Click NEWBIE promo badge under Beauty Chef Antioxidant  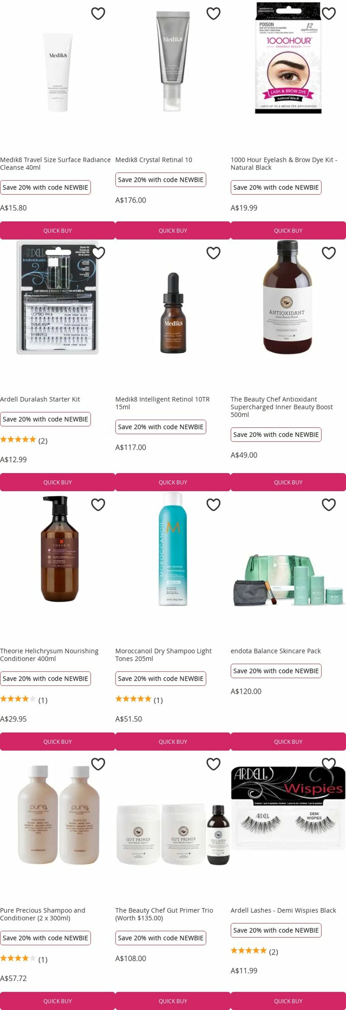click(x=276, y=434)
